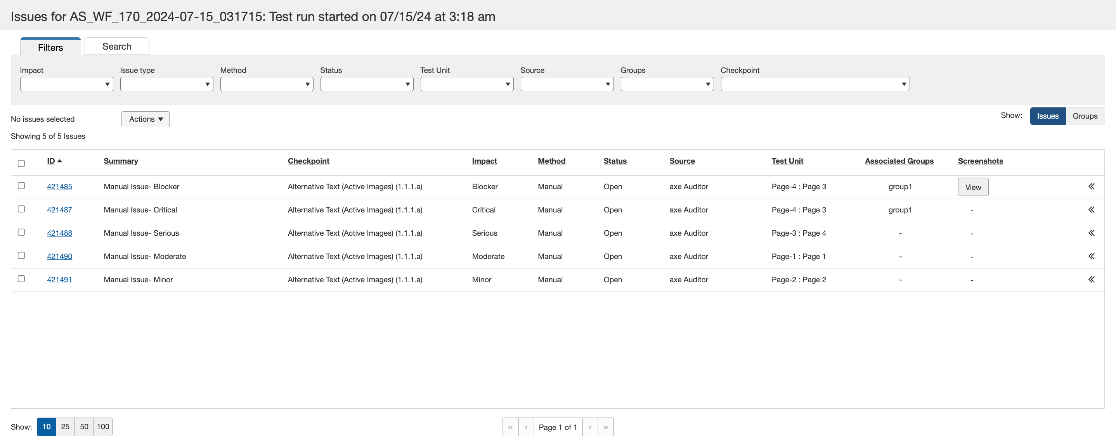This screenshot has height=442, width=1116.
Task: Tick checkbox for Manual Issue- Serious
Action: pos(21,233)
